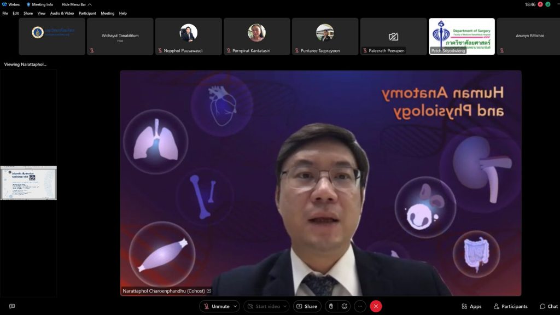This screenshot has height=315, width=560.
Task: Click the raise hand icon
Action: coord(330,306)
